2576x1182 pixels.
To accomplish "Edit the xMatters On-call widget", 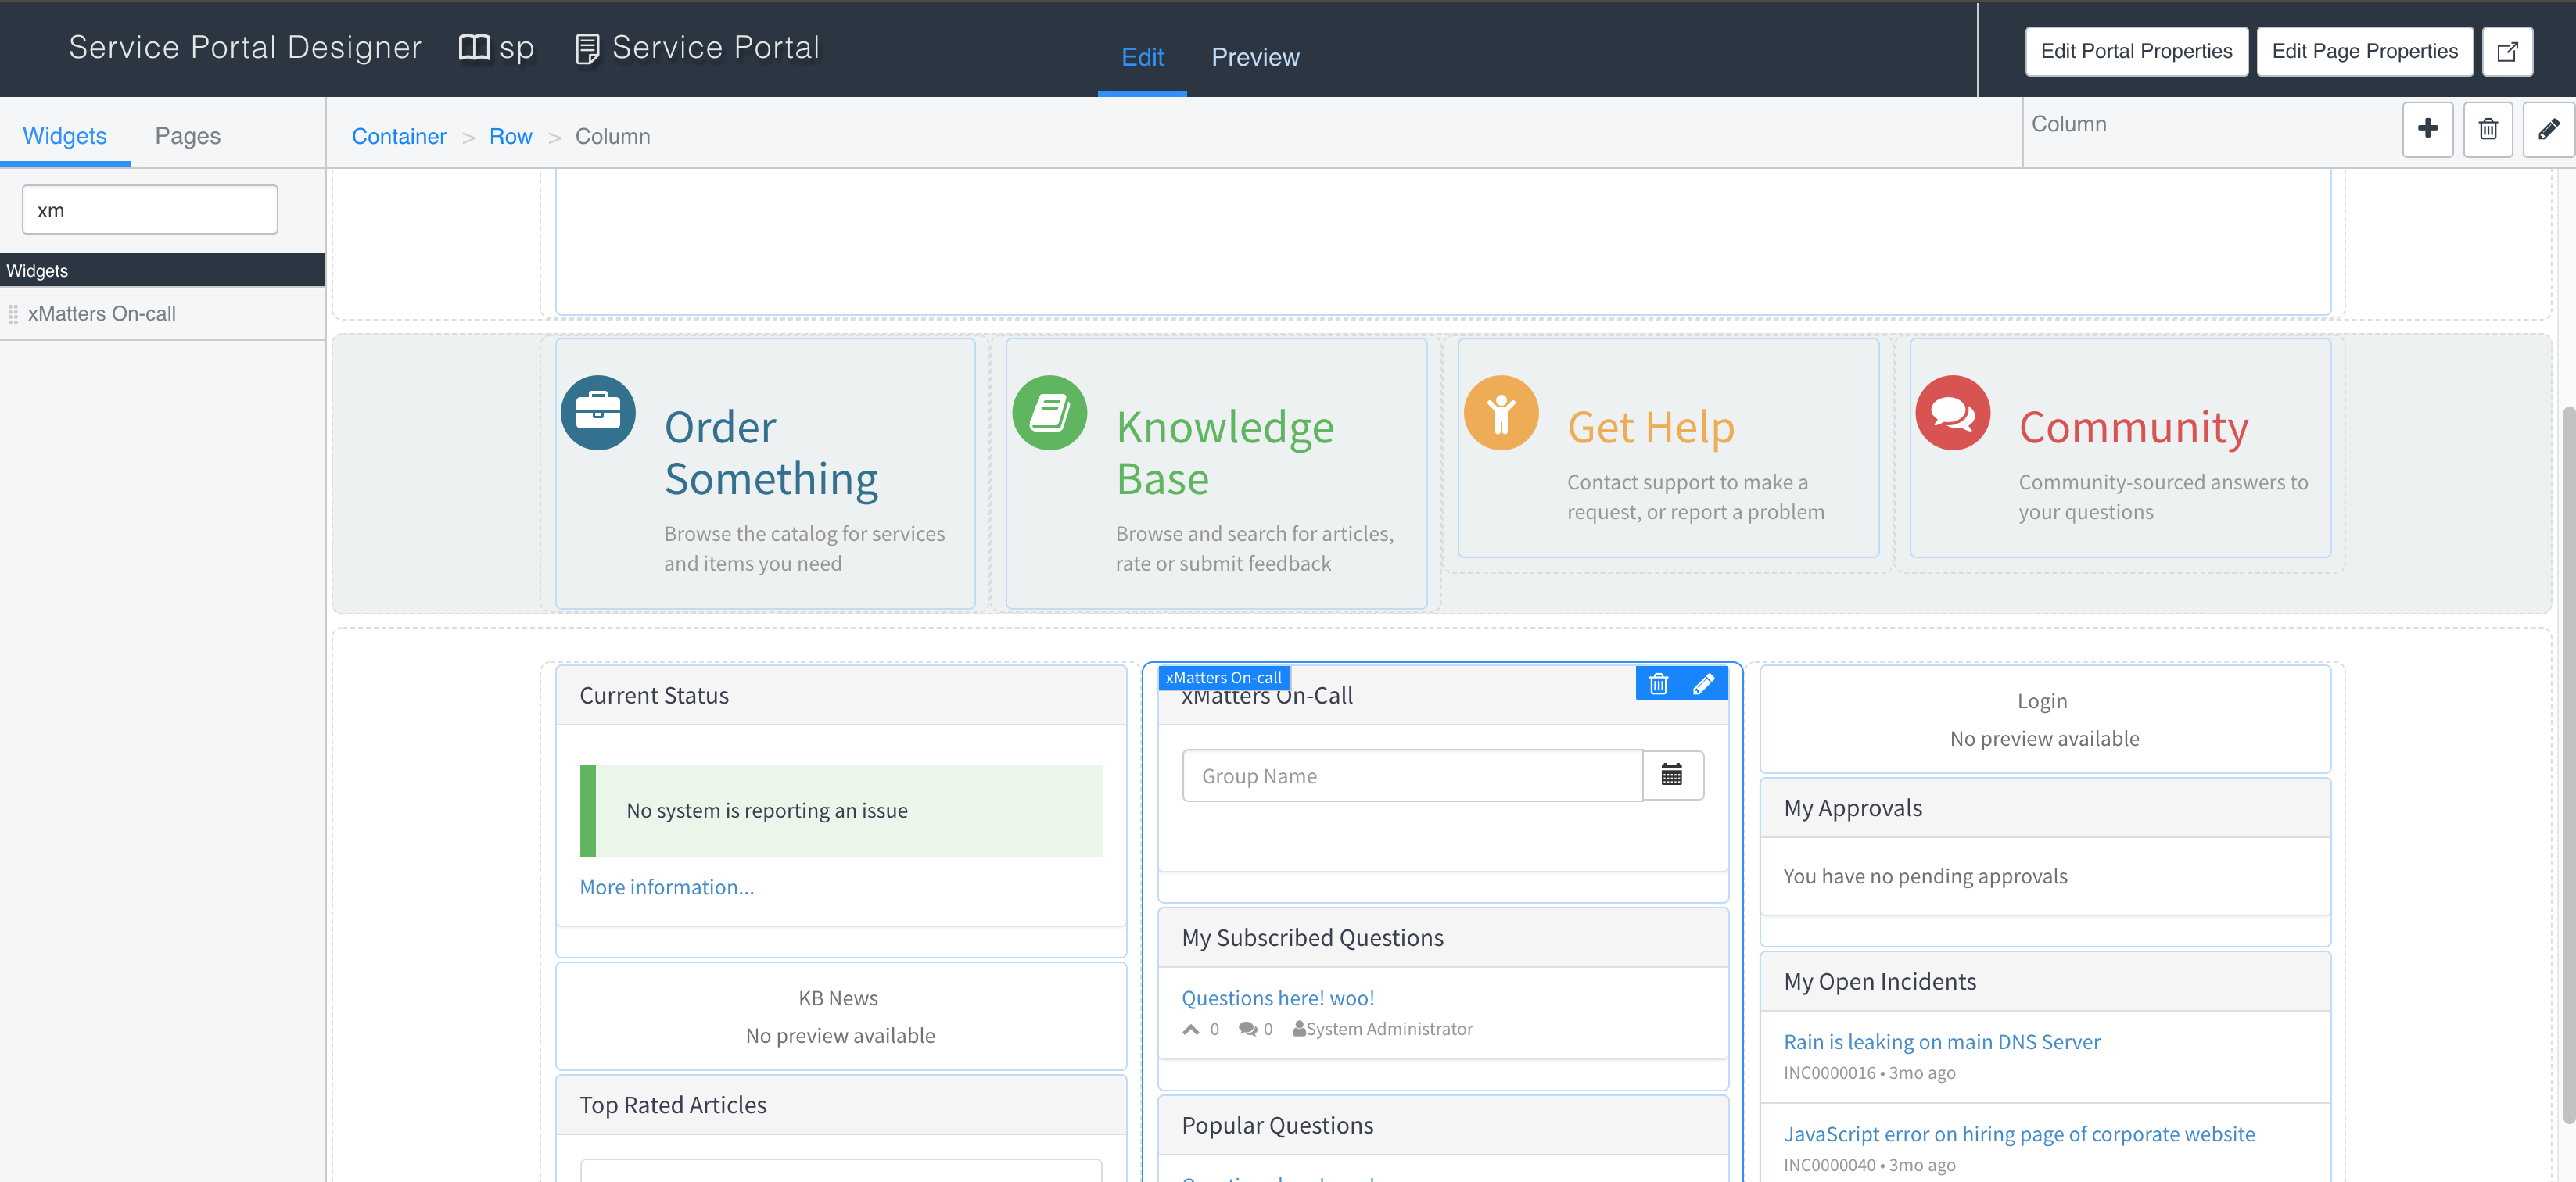I will click(x=1703, y=683).
